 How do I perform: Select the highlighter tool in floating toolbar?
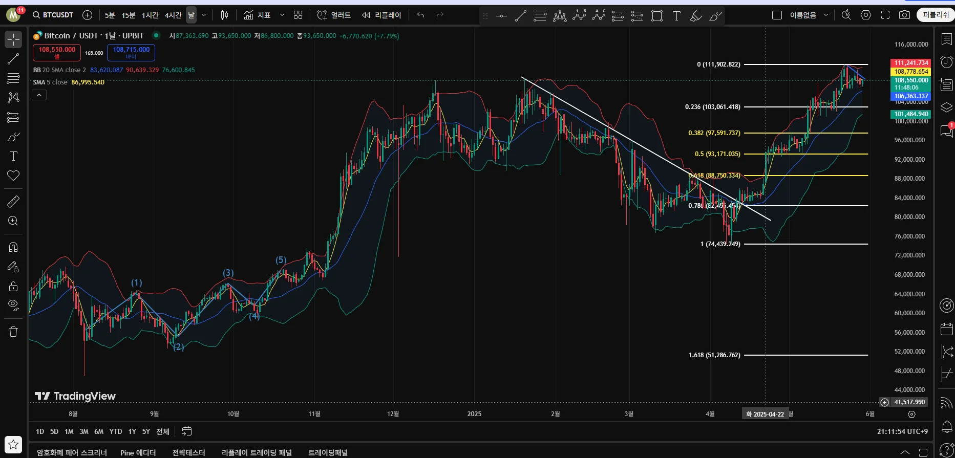(696, 16)
